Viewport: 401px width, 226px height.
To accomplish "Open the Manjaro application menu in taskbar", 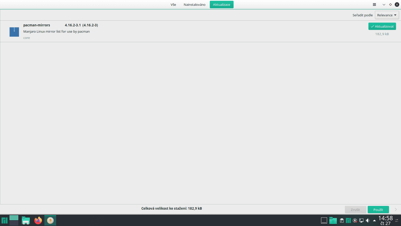I will pos(4,220).
